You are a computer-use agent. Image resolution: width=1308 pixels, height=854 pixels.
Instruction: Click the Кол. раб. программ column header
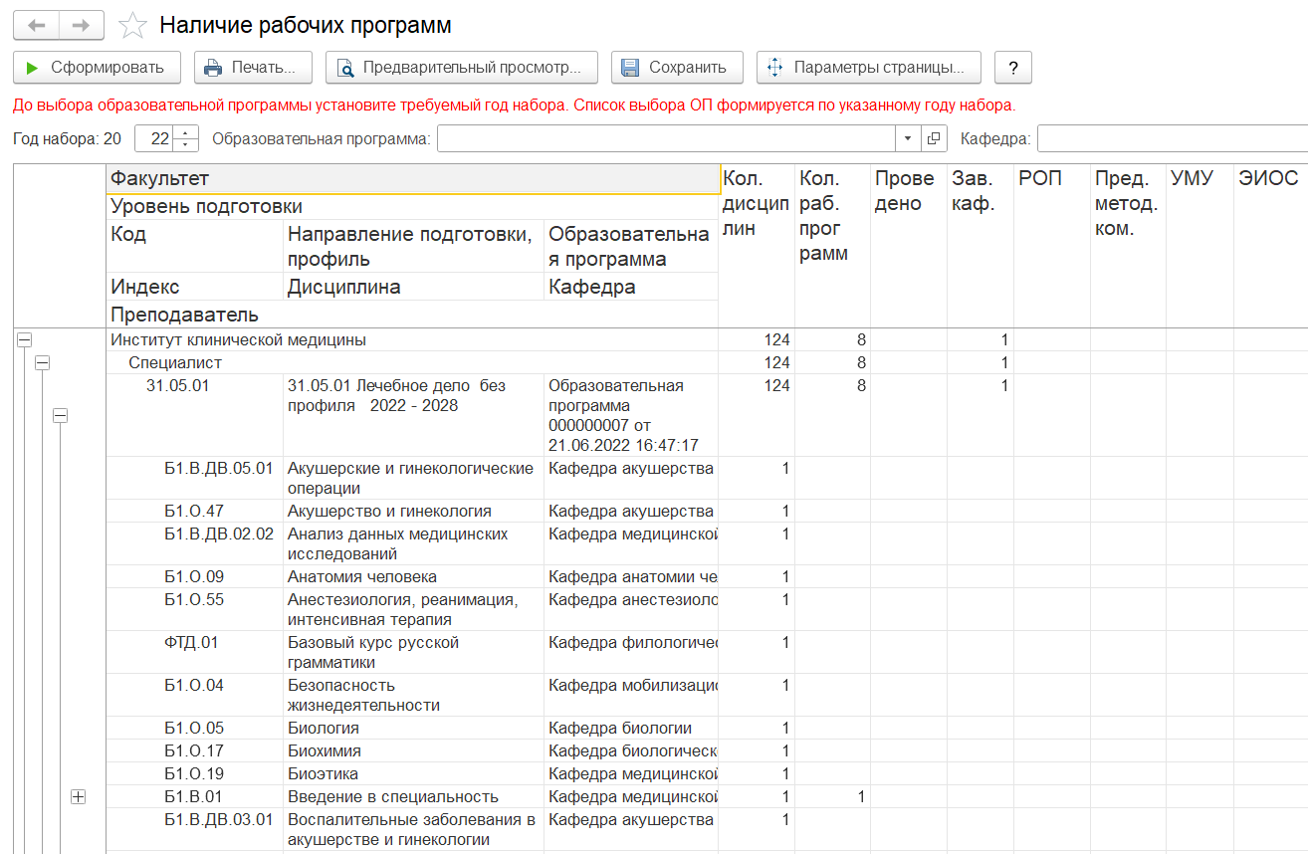833,246
